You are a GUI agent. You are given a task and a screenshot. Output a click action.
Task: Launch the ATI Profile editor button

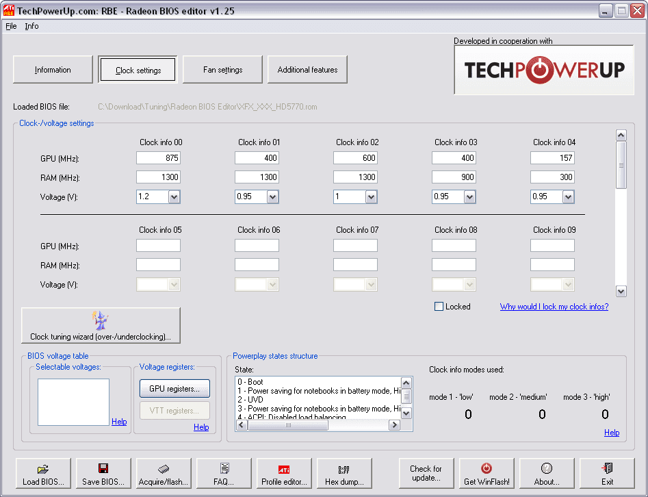click(x=284, y=473)
